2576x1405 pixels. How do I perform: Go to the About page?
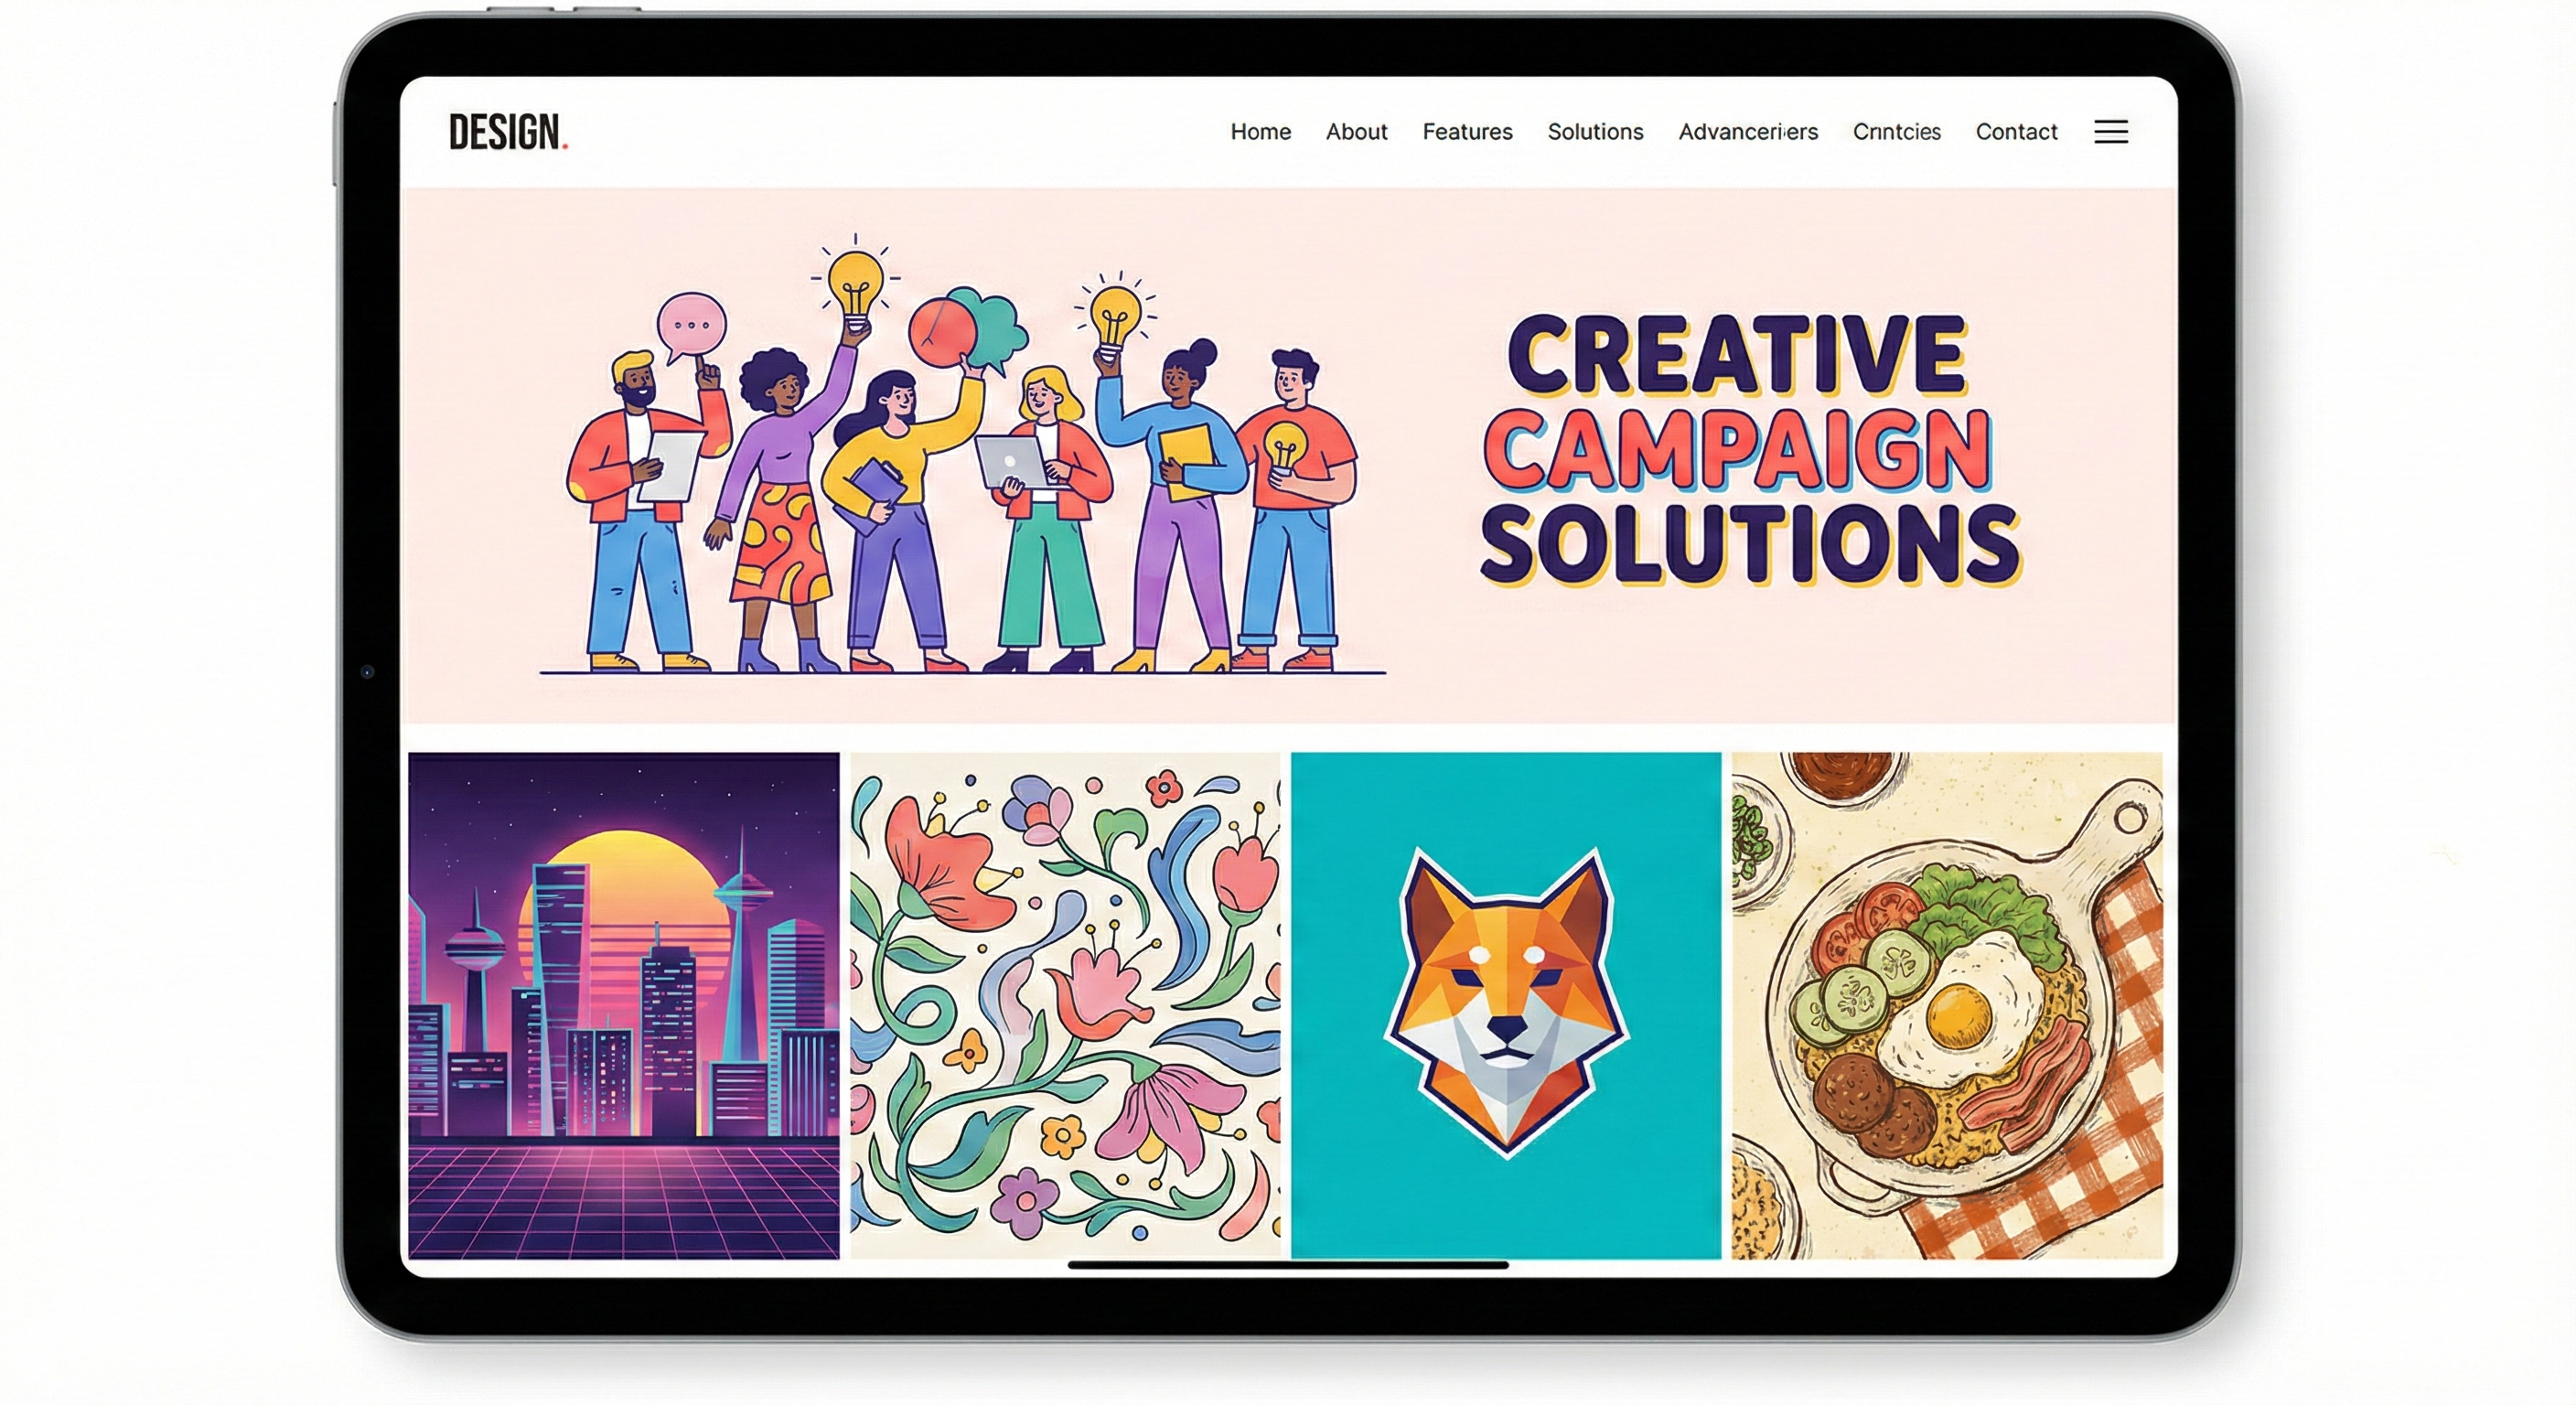1356,132
